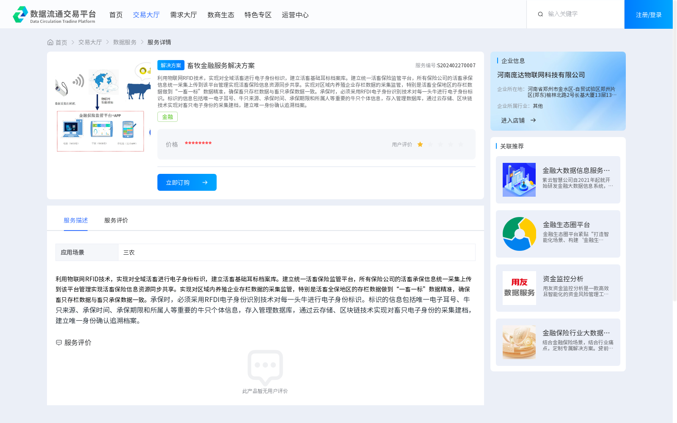
Task: Click the second rating star
Action: click(x=430, y=145)
